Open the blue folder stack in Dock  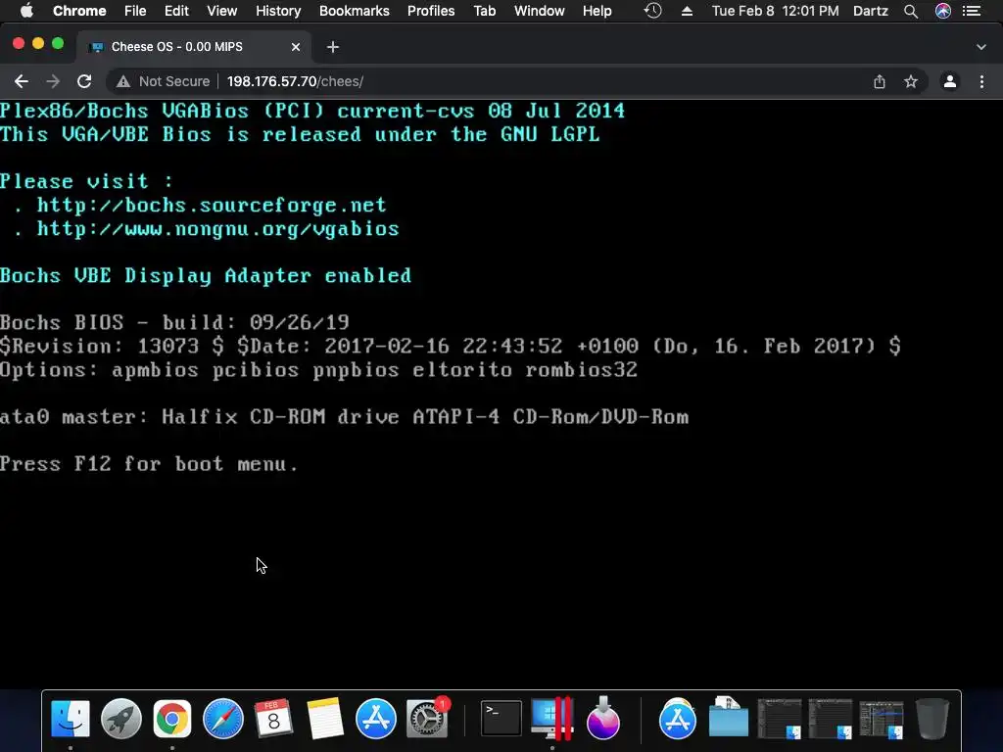pyautogui.click(x=729, y=719)
